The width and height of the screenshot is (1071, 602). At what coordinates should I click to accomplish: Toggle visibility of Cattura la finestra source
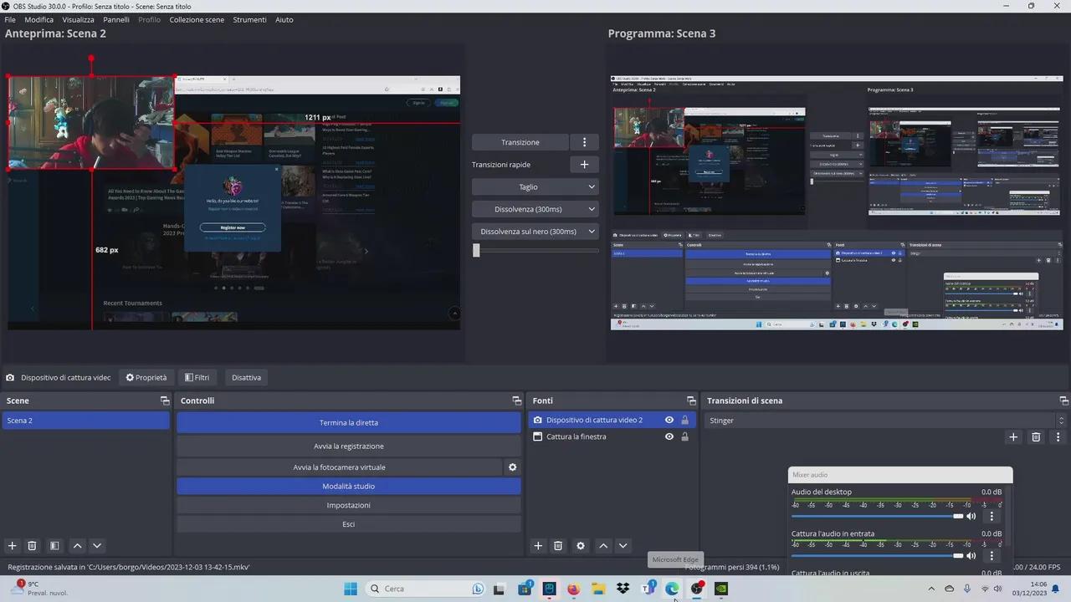pyautogui.click(x=669, y=436)
